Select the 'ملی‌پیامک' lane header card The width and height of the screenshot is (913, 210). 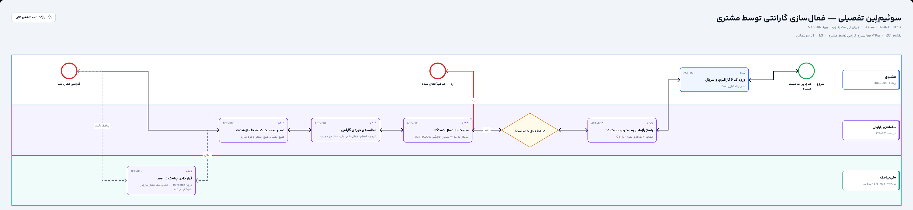point(871,181)
